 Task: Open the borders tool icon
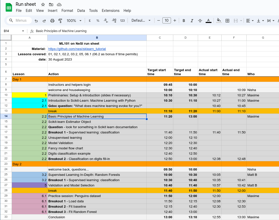point(227,21)
